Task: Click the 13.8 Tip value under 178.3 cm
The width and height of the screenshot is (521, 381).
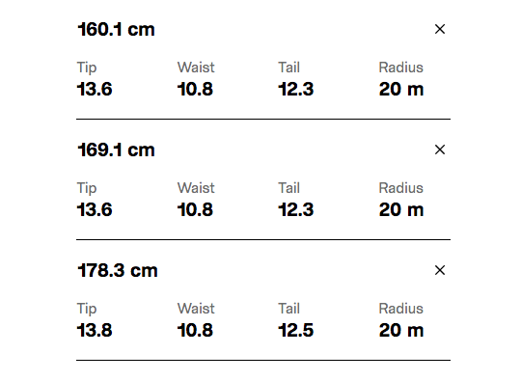Action: pyautogui.click(x=95, y=331)
